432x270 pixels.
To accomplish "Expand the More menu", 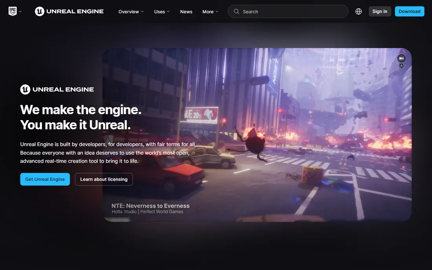I will (x=210, y=11).
